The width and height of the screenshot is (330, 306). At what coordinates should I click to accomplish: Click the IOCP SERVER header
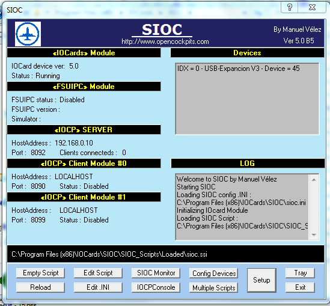click(84, 130)
